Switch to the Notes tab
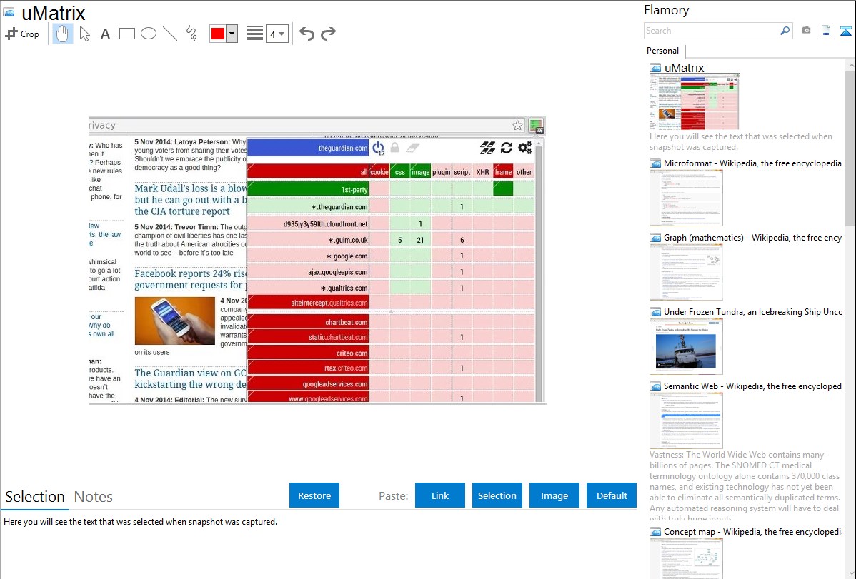This screenshot has height=579, width=856. 93,497
